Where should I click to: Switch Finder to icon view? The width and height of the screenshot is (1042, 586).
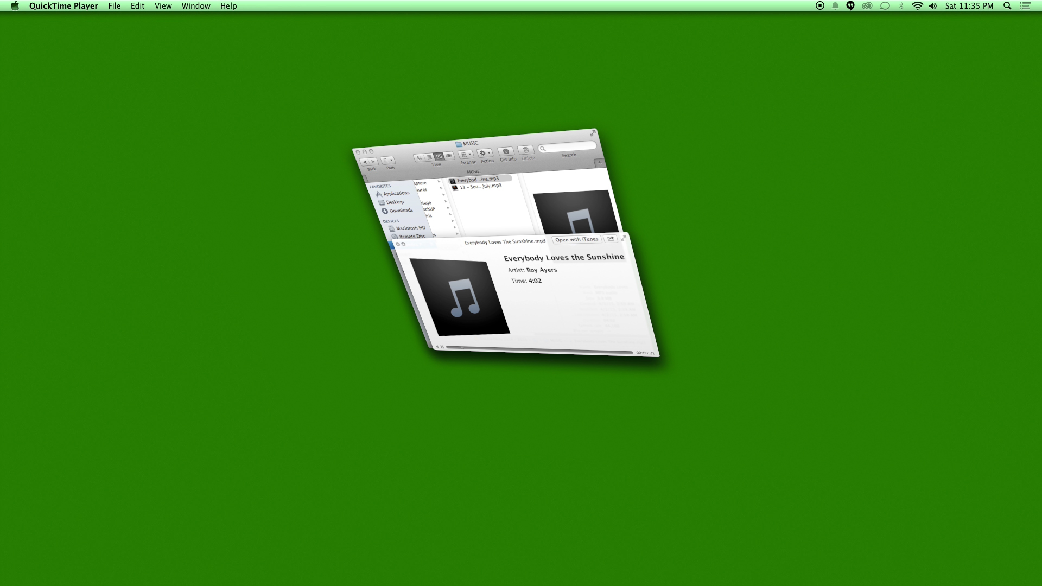[x=419, y=157]
